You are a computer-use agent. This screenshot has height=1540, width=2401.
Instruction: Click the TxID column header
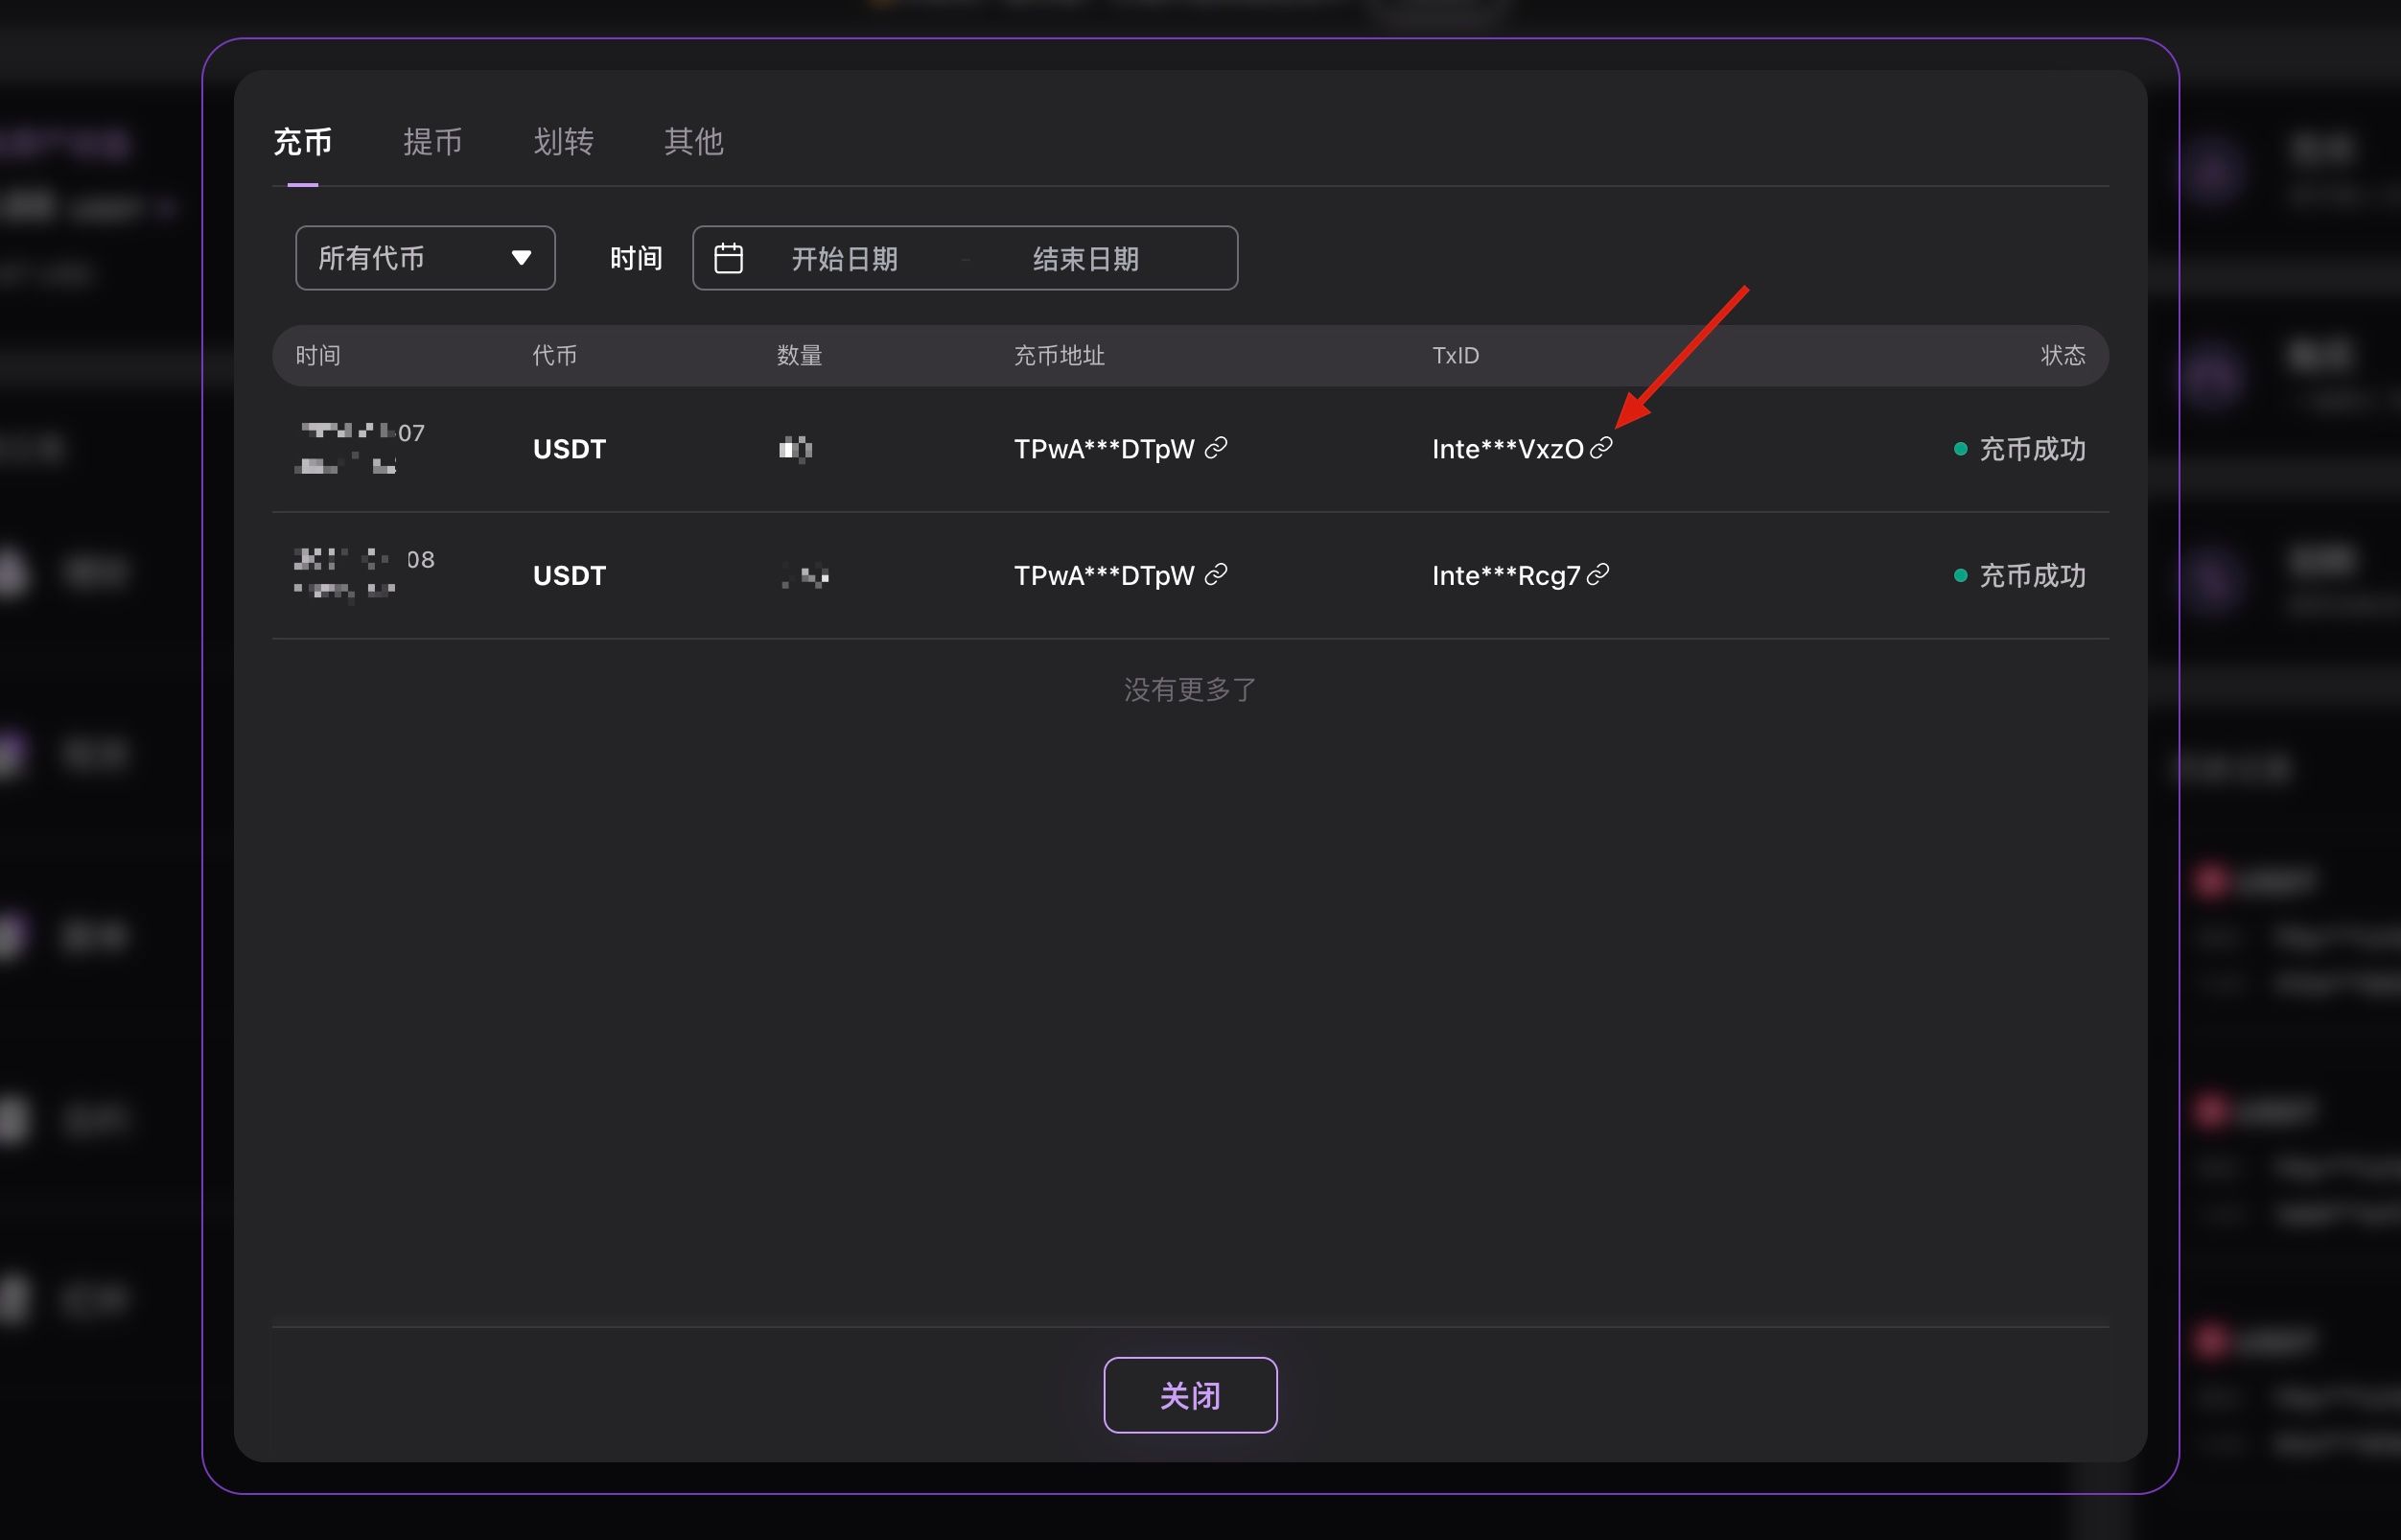(1455, 356)
